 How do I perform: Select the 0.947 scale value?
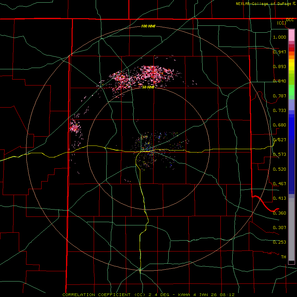(x=280, y=52)
